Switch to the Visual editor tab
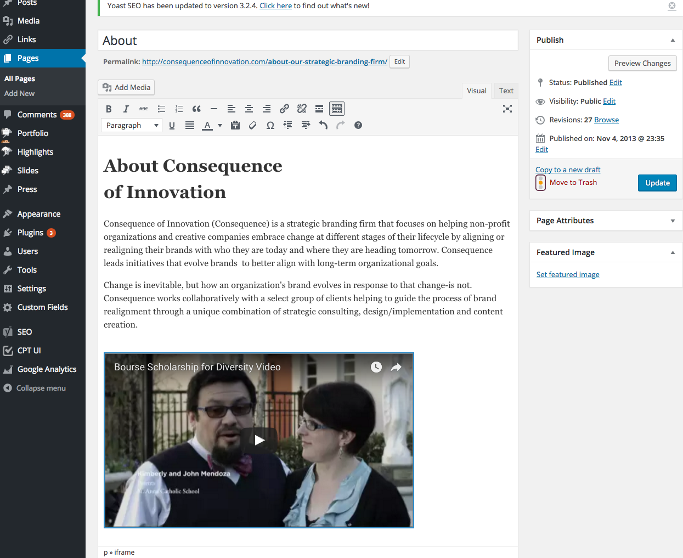The image size is (683, 558). [x=477, y=91]
